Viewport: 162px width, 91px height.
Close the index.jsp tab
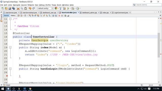click(x=110, y=13)
